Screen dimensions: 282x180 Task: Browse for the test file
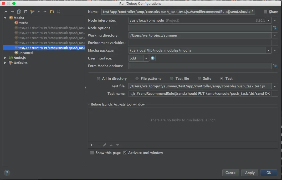coord(275,86)
